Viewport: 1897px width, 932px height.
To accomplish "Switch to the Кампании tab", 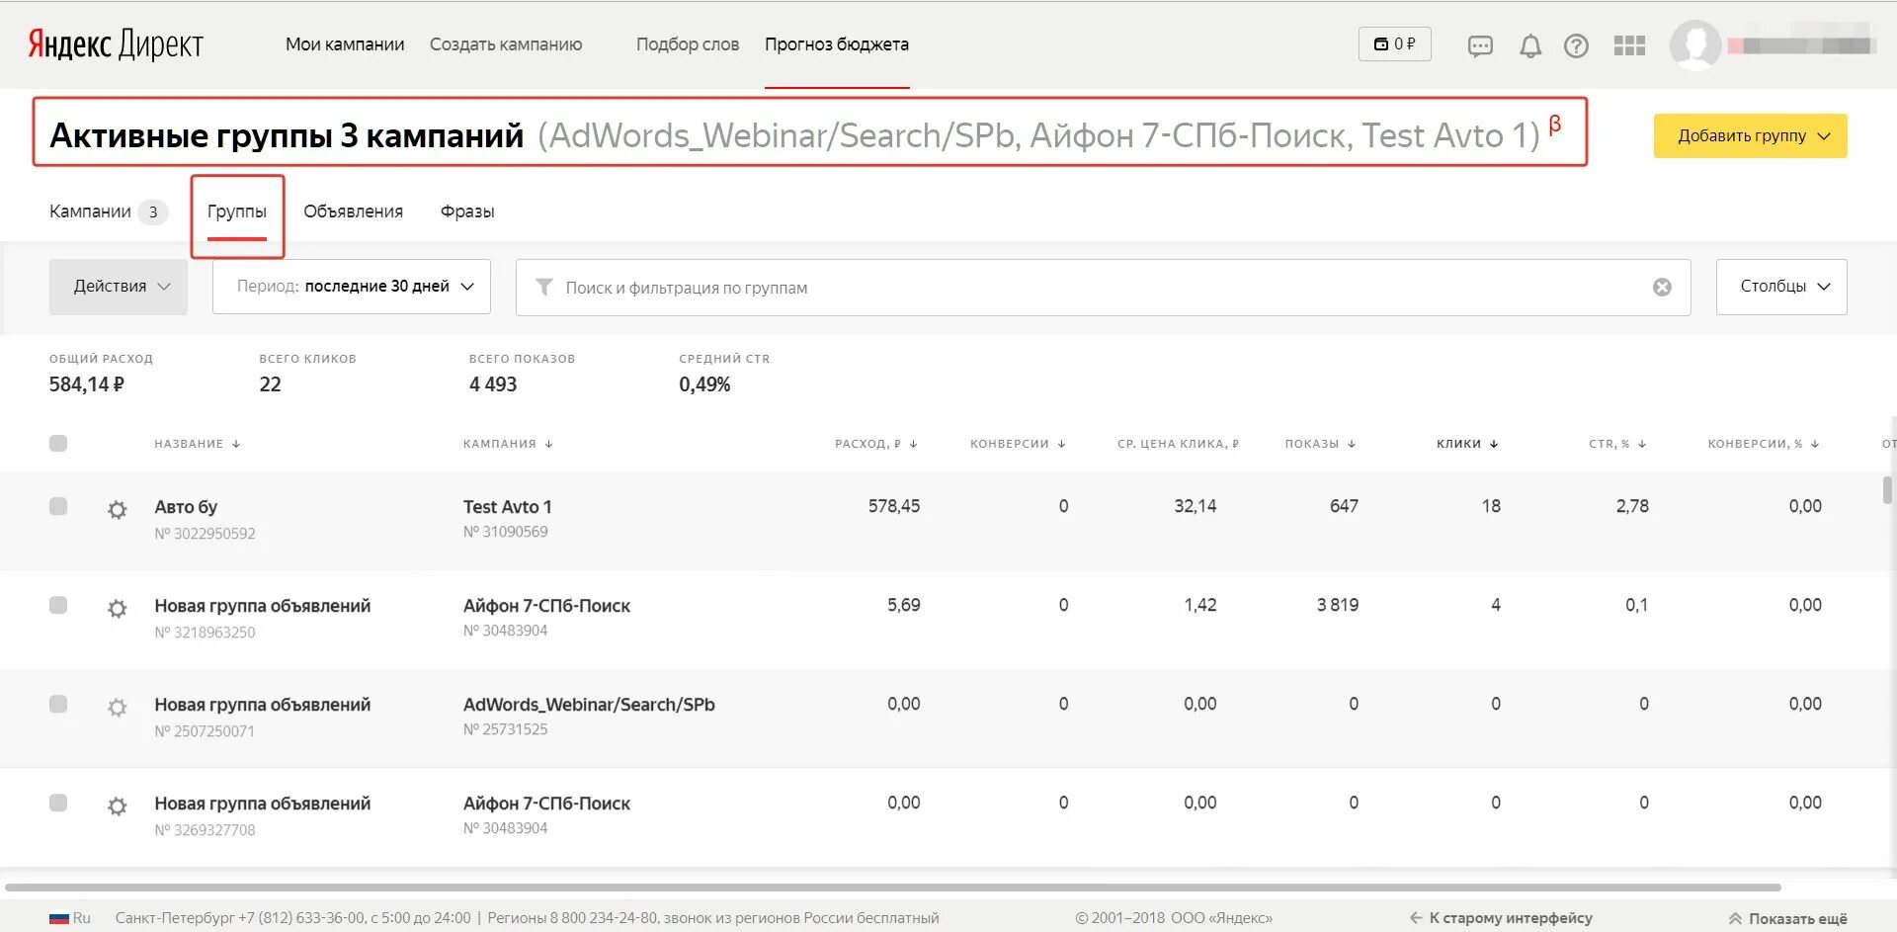I will [x=109, y=212].
